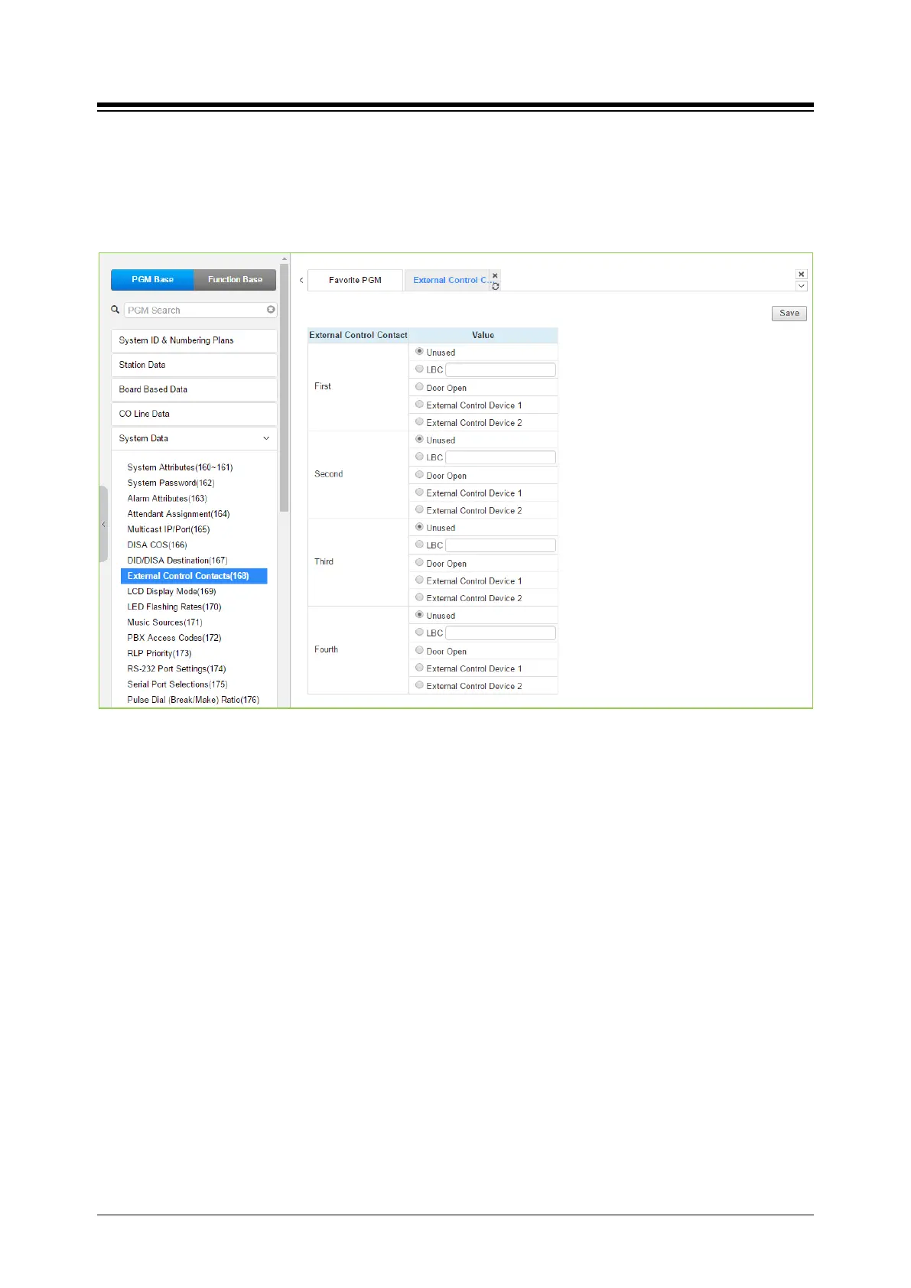Choose External Control Device 2 for Fourth
This screenshot has height=1288, width=911.
pyautogui.click(x=419, y=685)
